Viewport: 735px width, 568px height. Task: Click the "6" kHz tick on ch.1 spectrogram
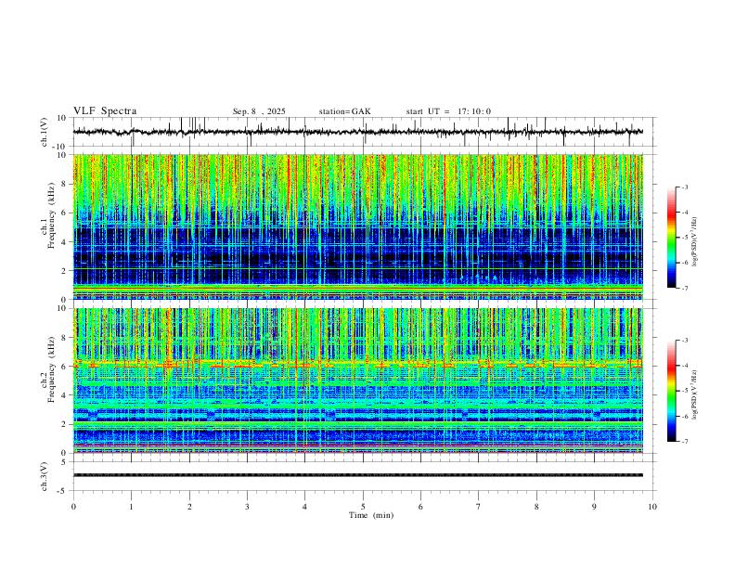click(65, 213)
